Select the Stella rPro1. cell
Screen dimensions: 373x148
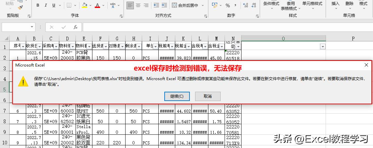point(84,129)
